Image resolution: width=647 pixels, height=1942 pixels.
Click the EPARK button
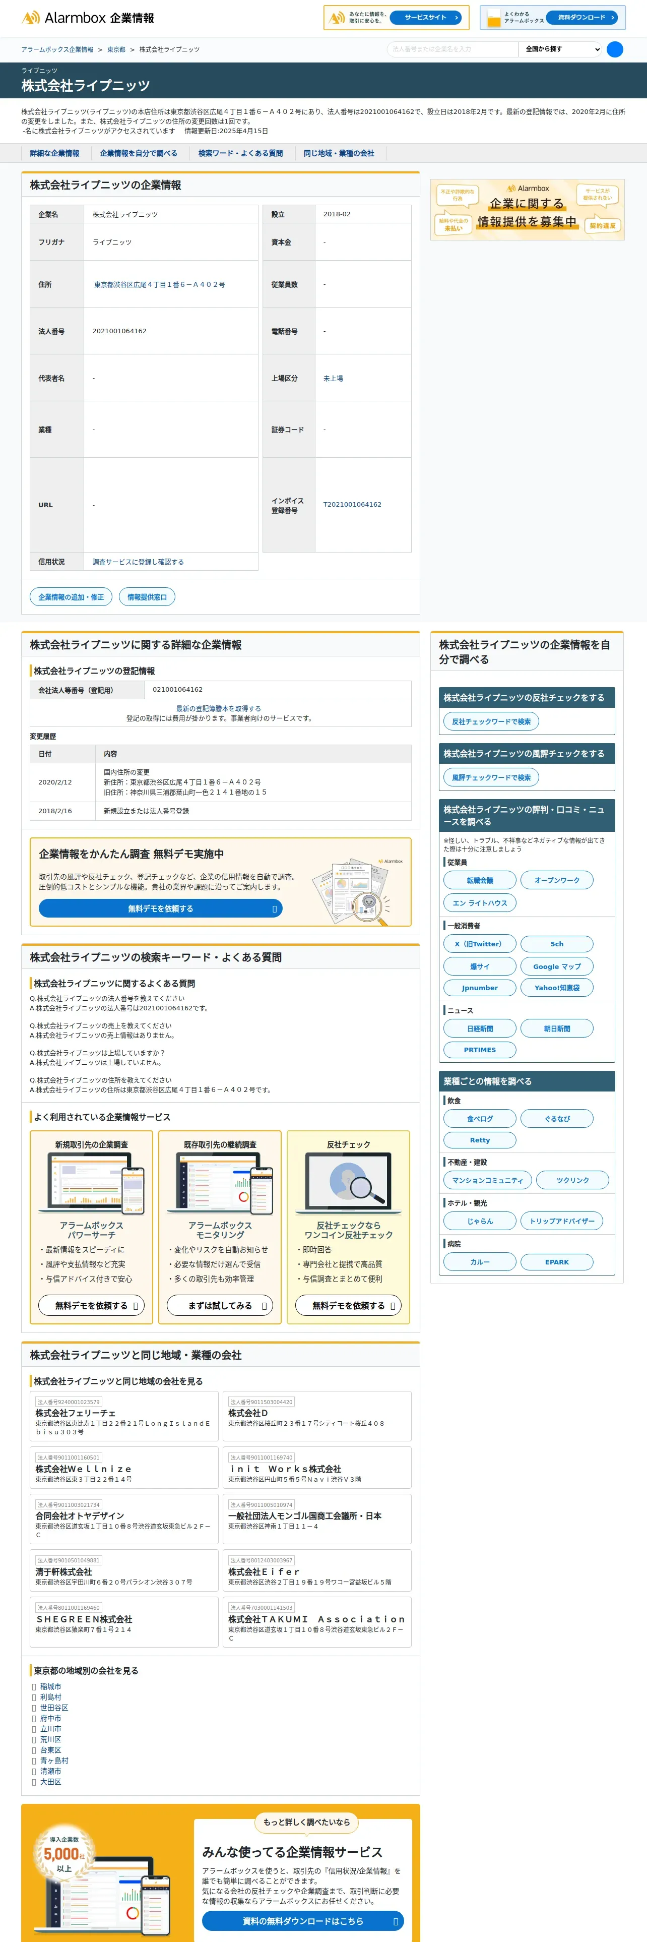click(x=557, y=1262)
